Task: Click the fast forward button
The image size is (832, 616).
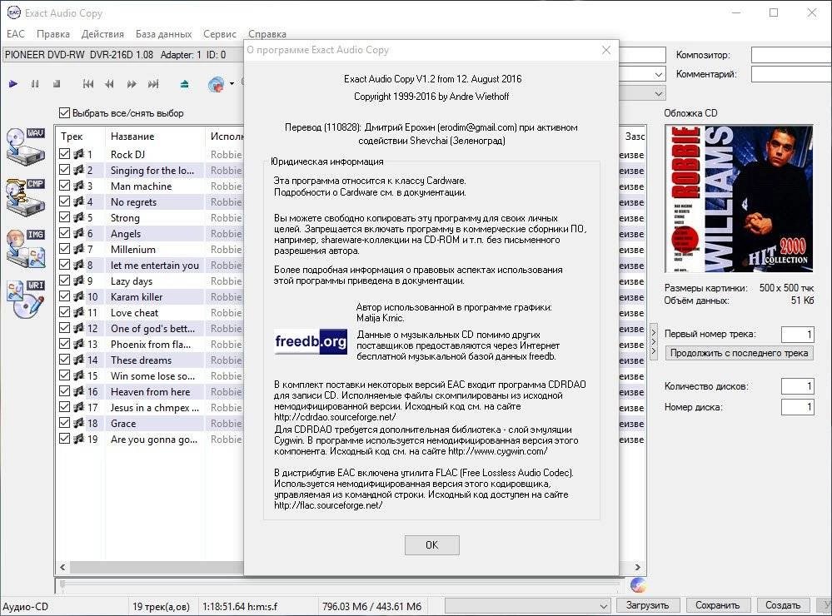Action: click(x=132, y=84)
